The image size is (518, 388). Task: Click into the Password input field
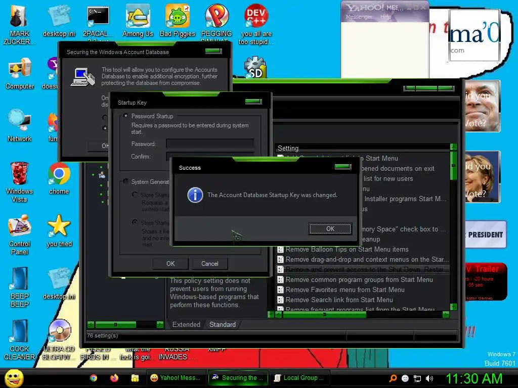[210, 143]
